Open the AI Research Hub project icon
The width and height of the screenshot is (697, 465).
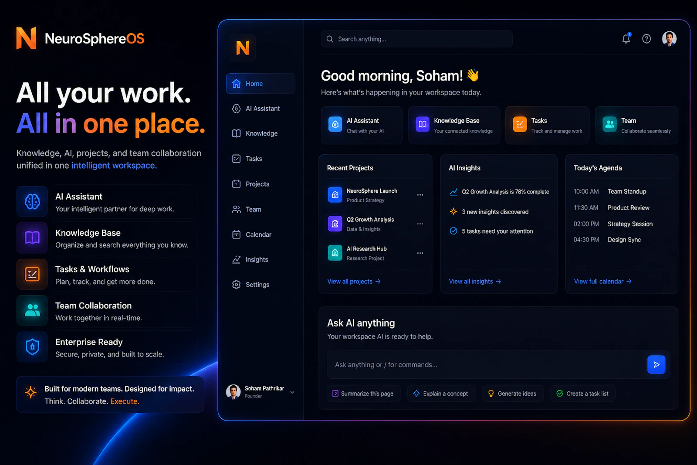tap(335, 253)
